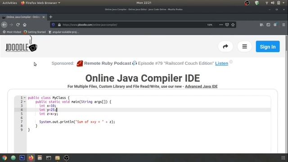This screenshot has width=288, height=162.
Task: Click the jdoodle.com URL address field
Action: [132, 25]
